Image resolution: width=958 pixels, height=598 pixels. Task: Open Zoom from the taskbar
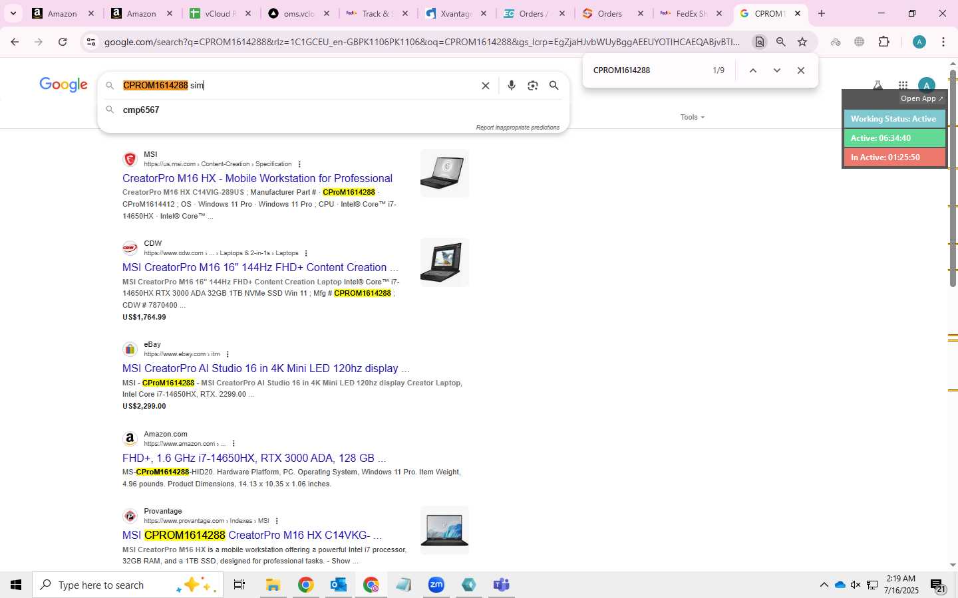436,585
